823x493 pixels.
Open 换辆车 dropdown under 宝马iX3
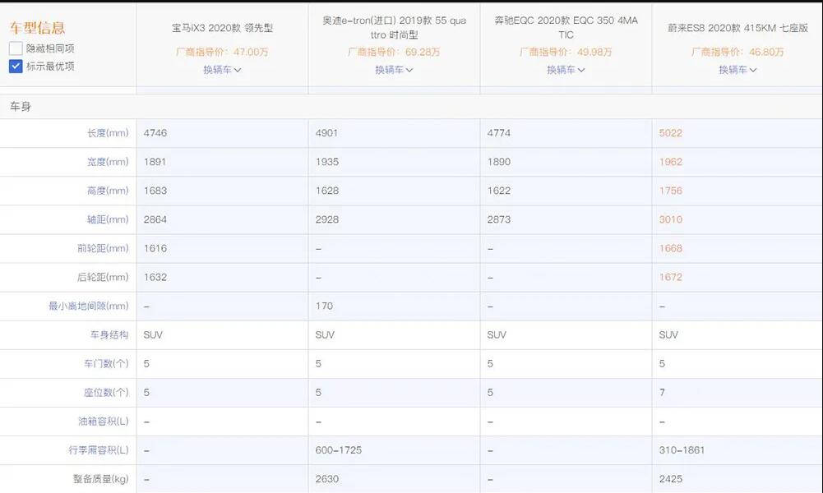[222, 70]
